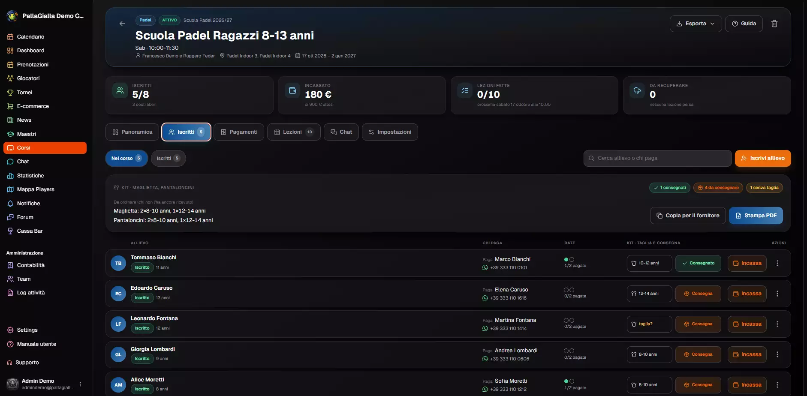The height and width of the screenshot is (396, 807).
Task: Click the Iscrivi allievo button
Action: (x=763, y=158)
